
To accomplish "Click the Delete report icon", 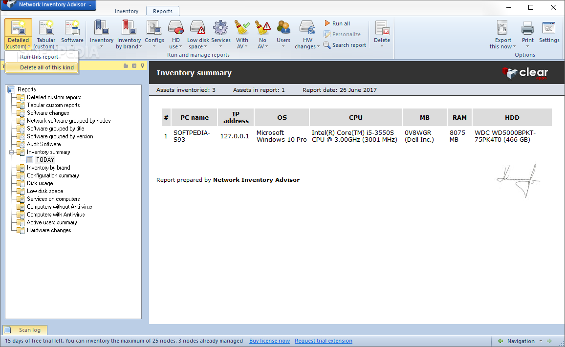I will click(382, 28).
